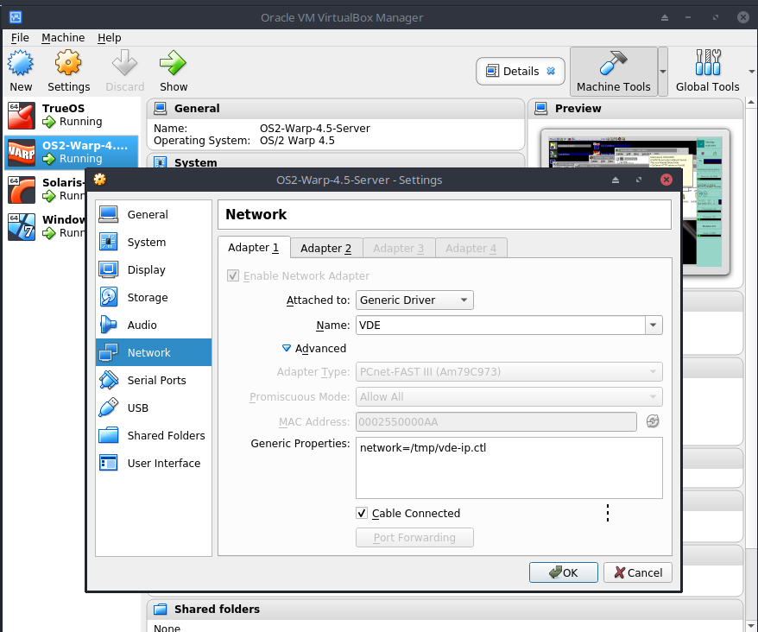This screenshot has height=632, width=758.
Task: Click the Generic Properties text area
Action: click(509, 468)
